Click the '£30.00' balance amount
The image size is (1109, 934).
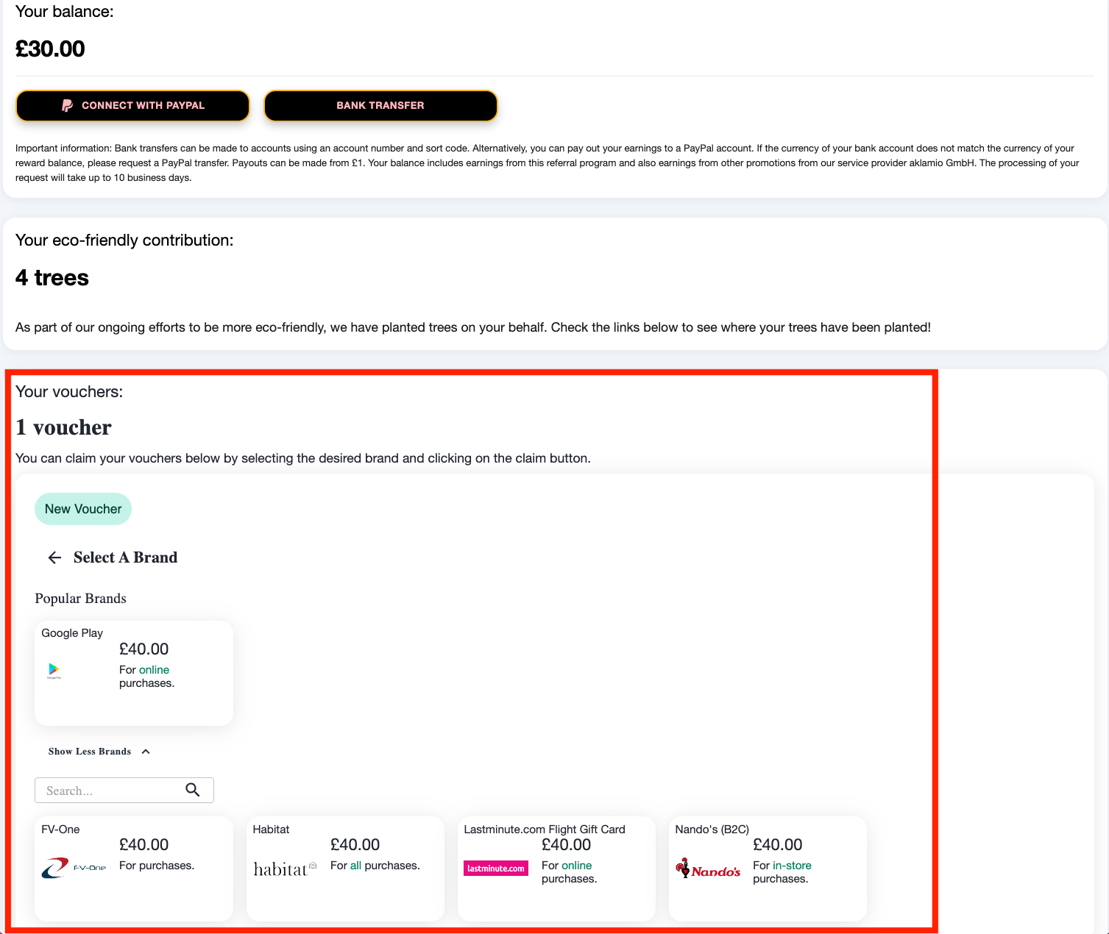50,49
